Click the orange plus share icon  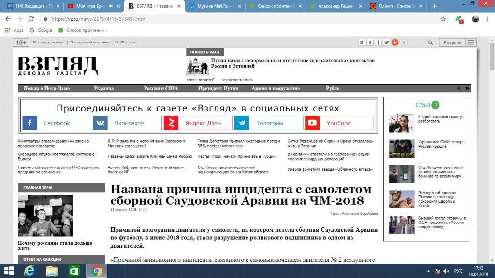395,42
